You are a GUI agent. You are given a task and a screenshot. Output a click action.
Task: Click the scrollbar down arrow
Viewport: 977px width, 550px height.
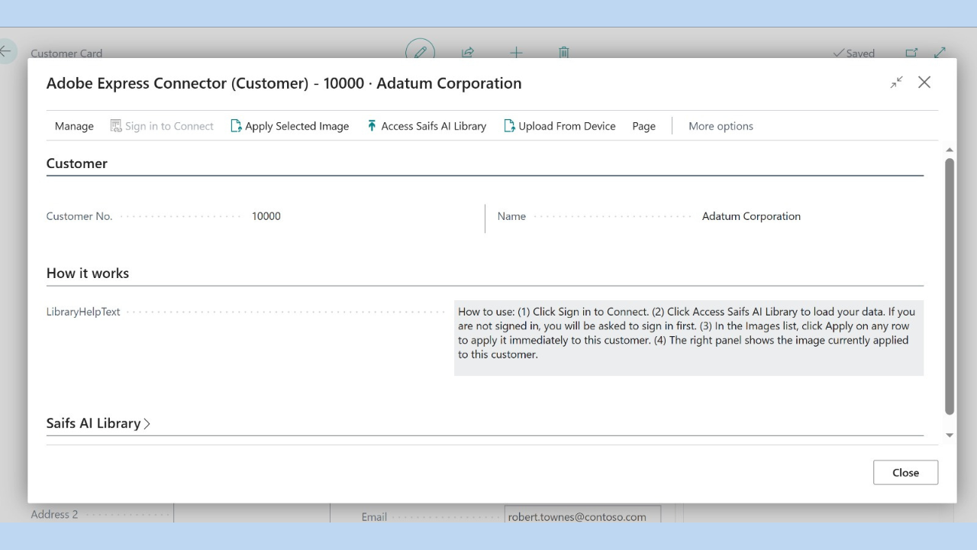950,435
